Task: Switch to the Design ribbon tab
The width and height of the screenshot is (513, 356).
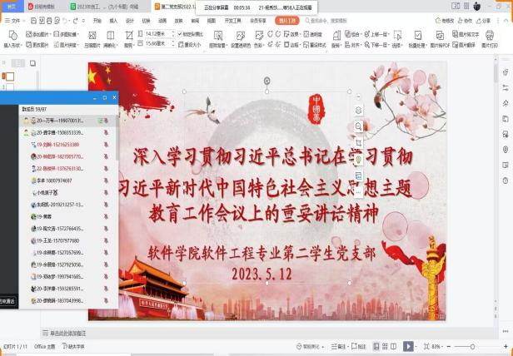Action: point(128,19)
